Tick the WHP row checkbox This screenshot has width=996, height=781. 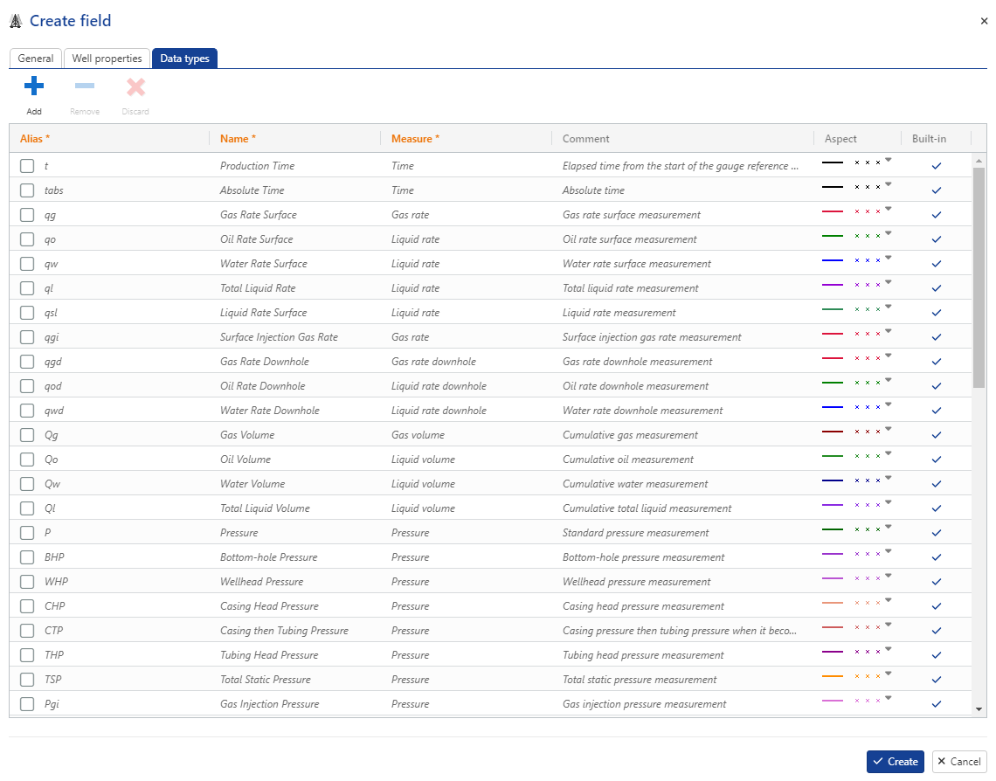(x=27, y=582)
